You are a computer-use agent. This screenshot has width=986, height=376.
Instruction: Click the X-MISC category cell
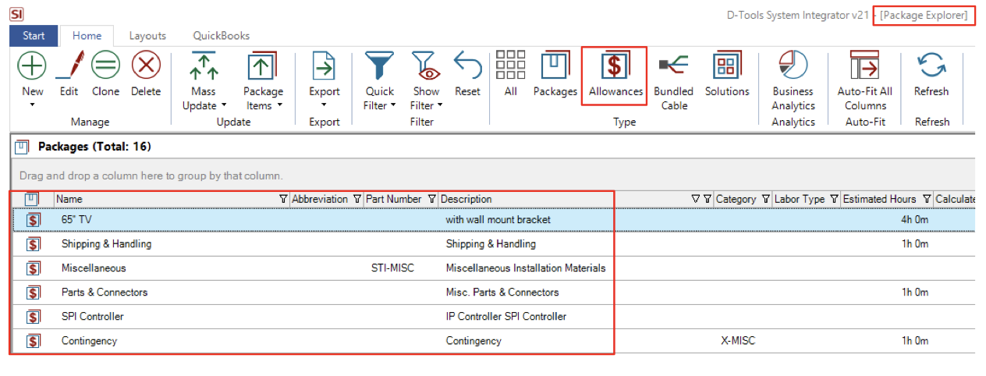coord(738,341)
